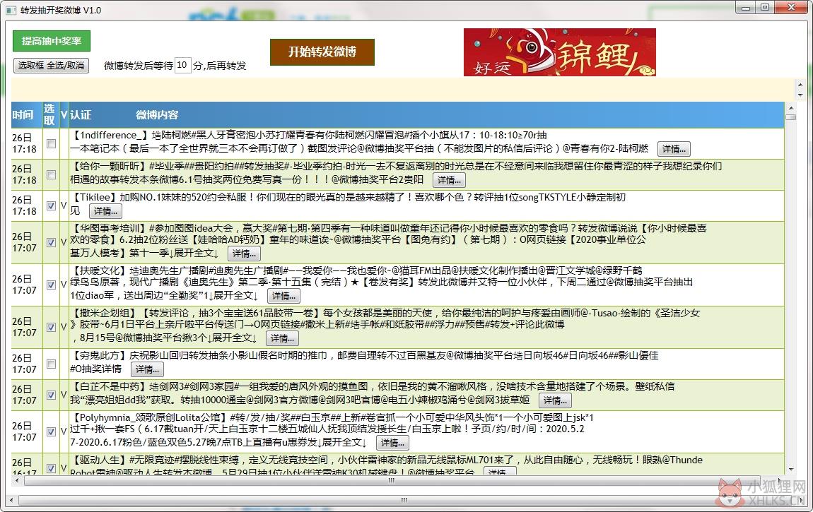
Task: Open 详情 for the 穷鬼此方 post
Action: tap(148, 369)
